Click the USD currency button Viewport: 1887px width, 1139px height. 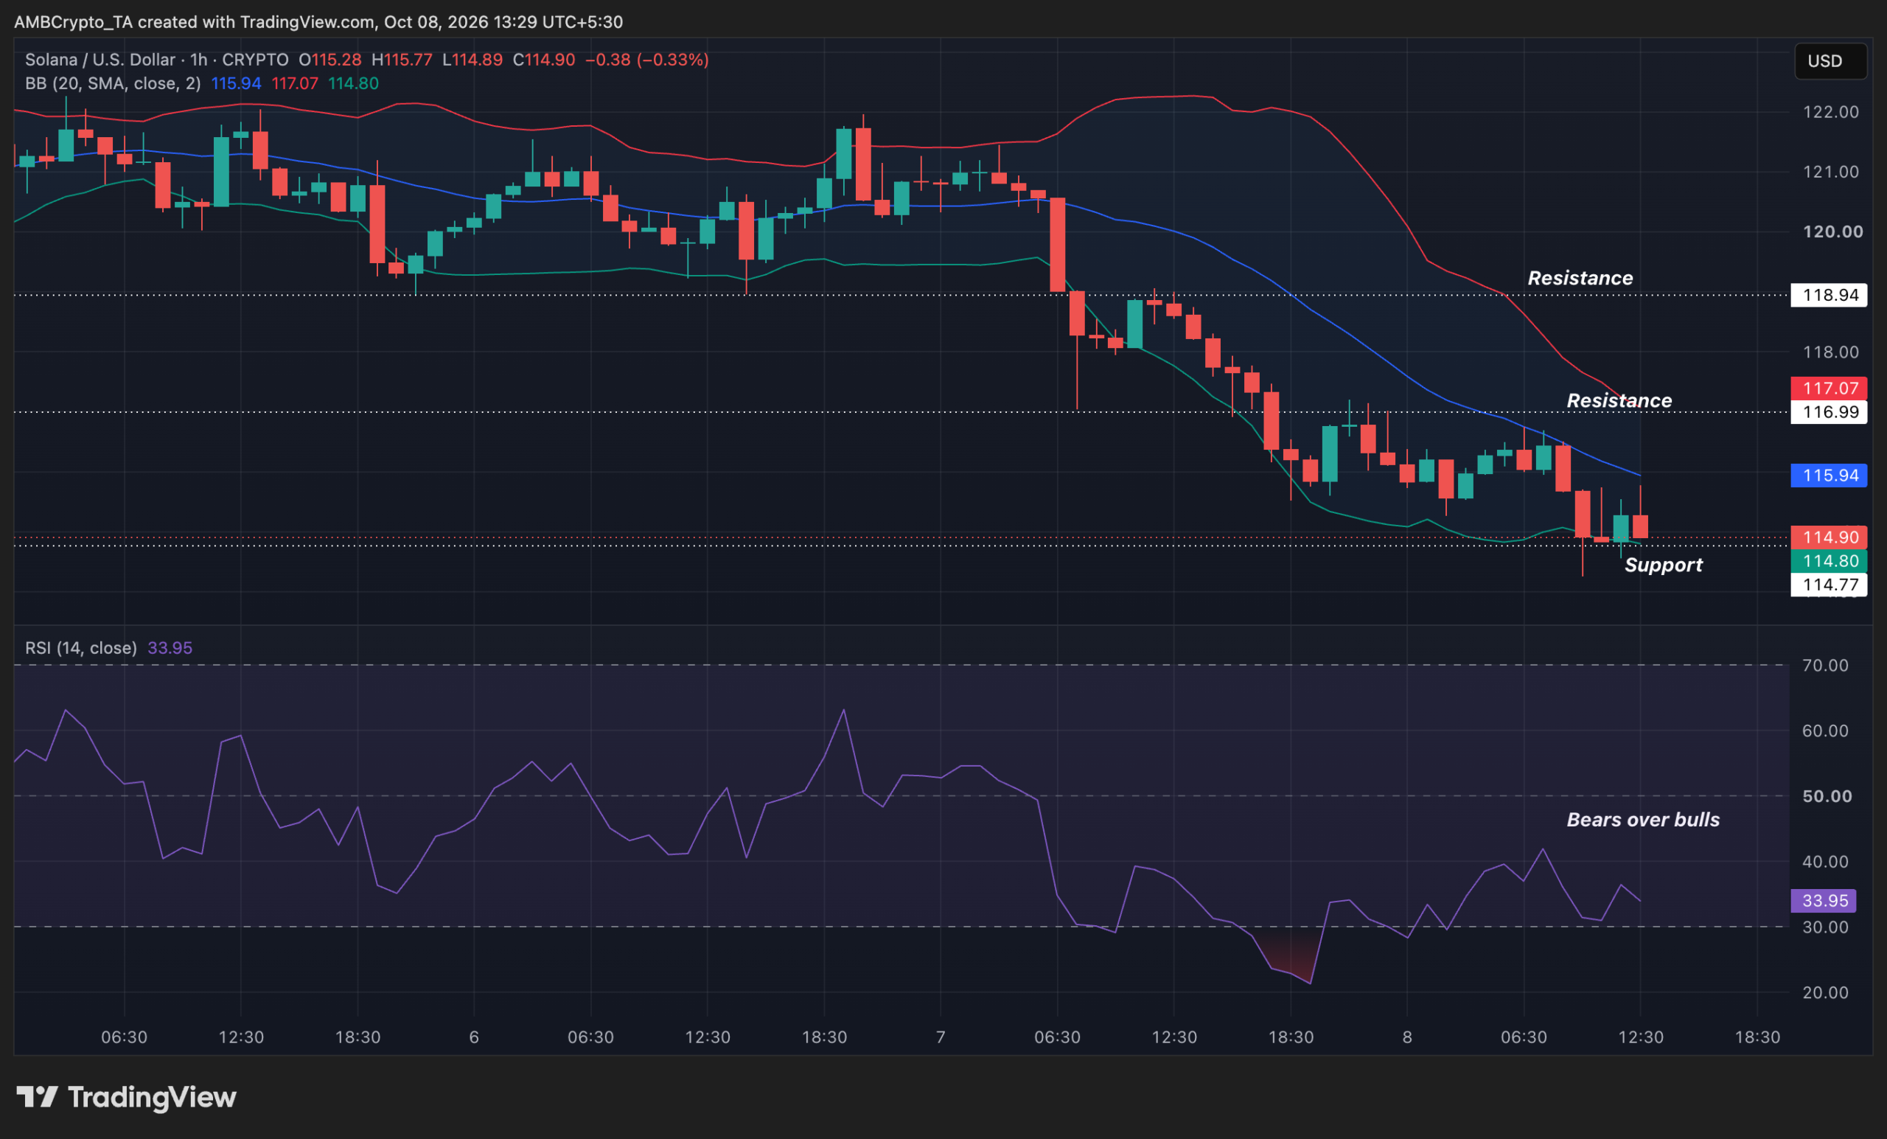1830,61
